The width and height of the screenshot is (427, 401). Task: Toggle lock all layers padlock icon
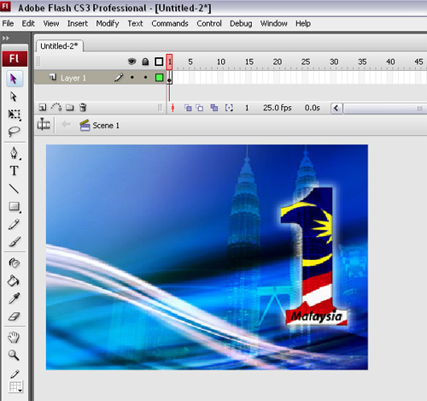click(145, 62)
